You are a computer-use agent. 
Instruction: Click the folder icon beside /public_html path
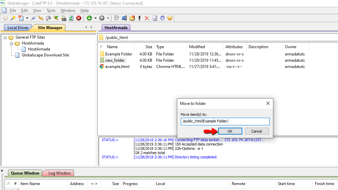(x=101, y=38)
